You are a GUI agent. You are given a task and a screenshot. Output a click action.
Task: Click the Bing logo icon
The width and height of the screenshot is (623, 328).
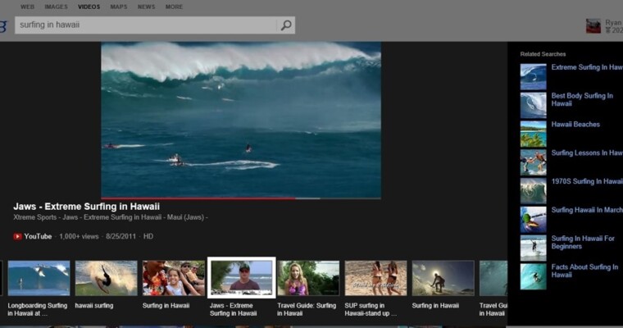pyautogui.click(x=3, y=26)
